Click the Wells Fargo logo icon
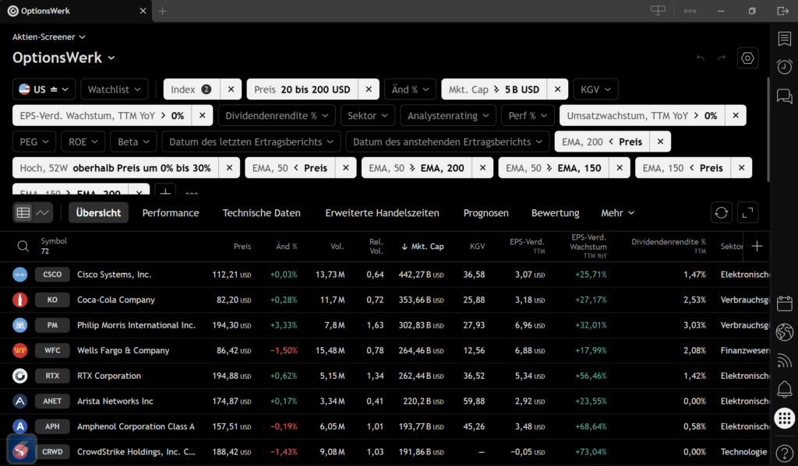 19,351
